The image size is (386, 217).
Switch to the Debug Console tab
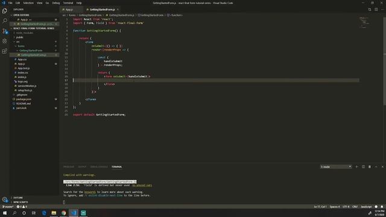point(99,167)
